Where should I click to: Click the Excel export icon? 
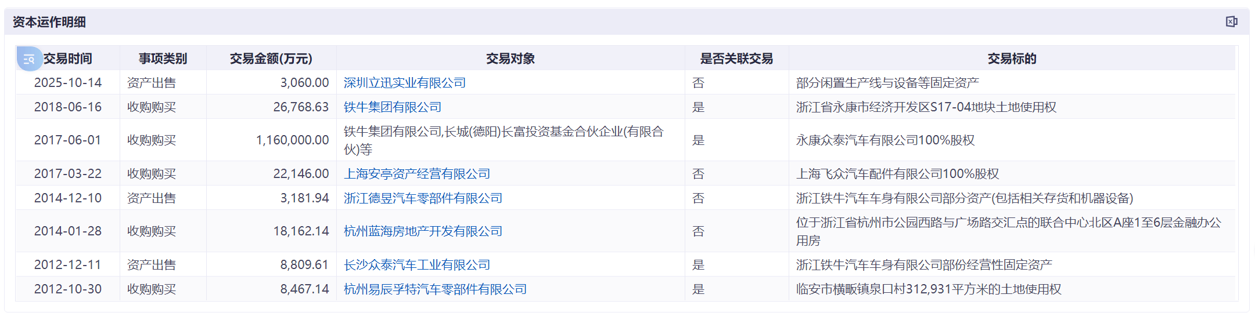[x=1231, y=22]
